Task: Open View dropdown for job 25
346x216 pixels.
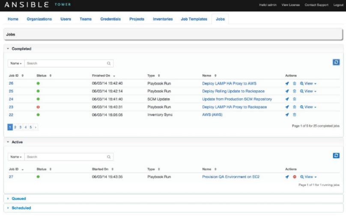Action: click(x=308, y=91)
